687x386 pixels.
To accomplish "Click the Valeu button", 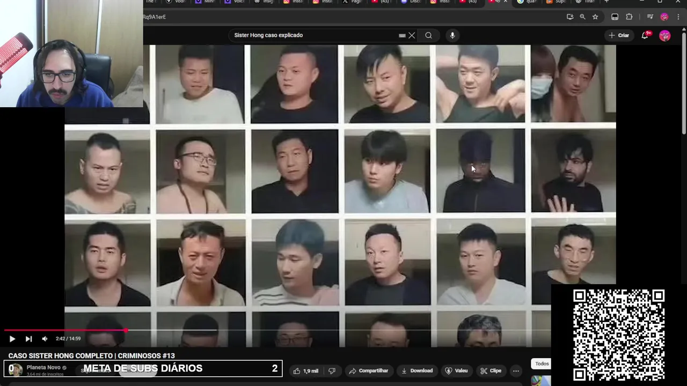I will pyautogui.click(x=456, y=370).
